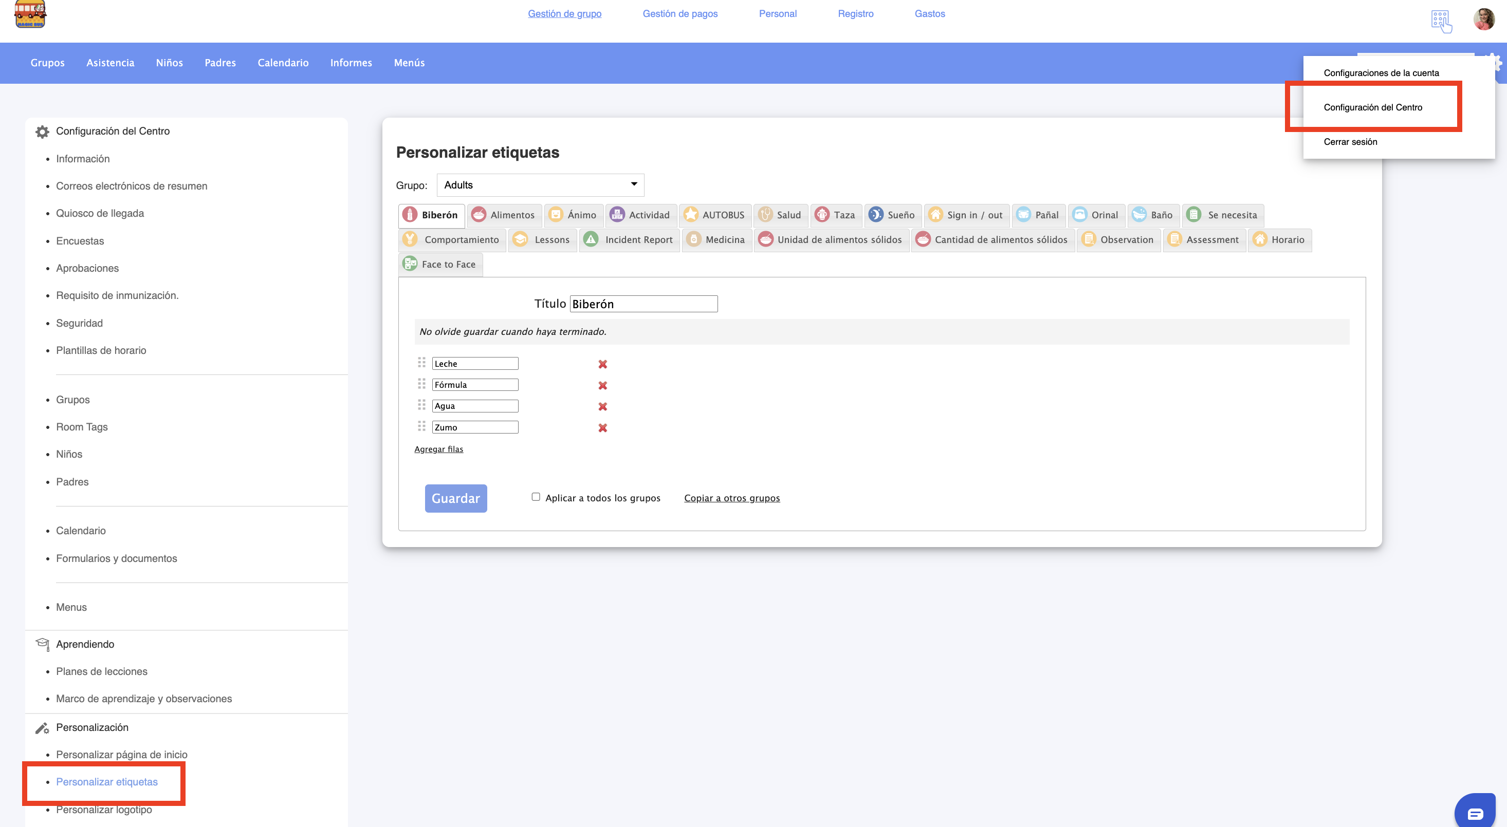Screen dimensions: 1507x827
Task: Enable Aplicar a todos los grupos checkbox
Action: [x=535, y=497]
